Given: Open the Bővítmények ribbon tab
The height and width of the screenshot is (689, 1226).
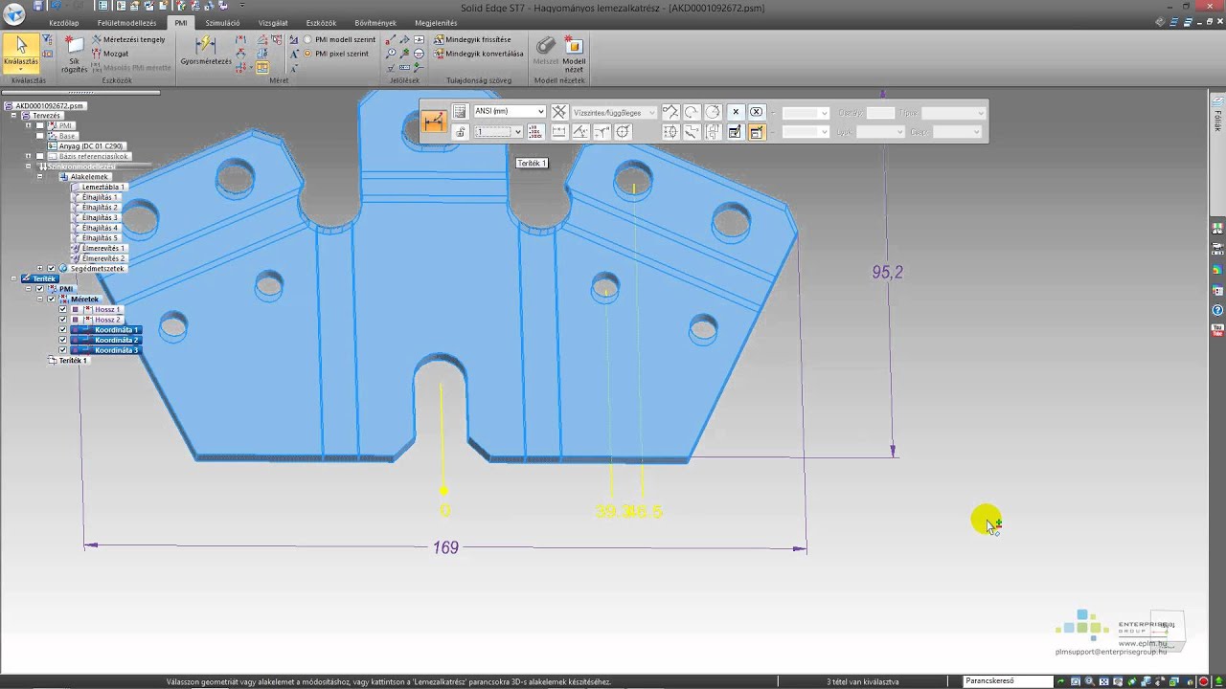Looking at the screenshot, I should tap(375, 23).
